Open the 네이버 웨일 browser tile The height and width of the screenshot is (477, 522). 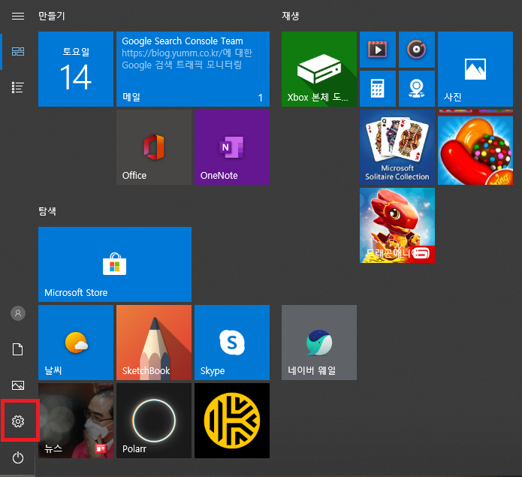(x=319, y=343)
